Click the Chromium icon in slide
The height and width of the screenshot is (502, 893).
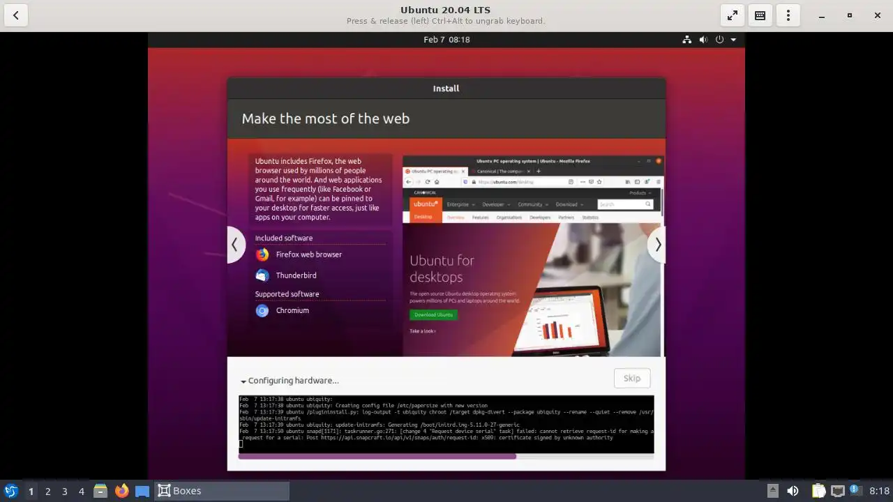point(262,310)
